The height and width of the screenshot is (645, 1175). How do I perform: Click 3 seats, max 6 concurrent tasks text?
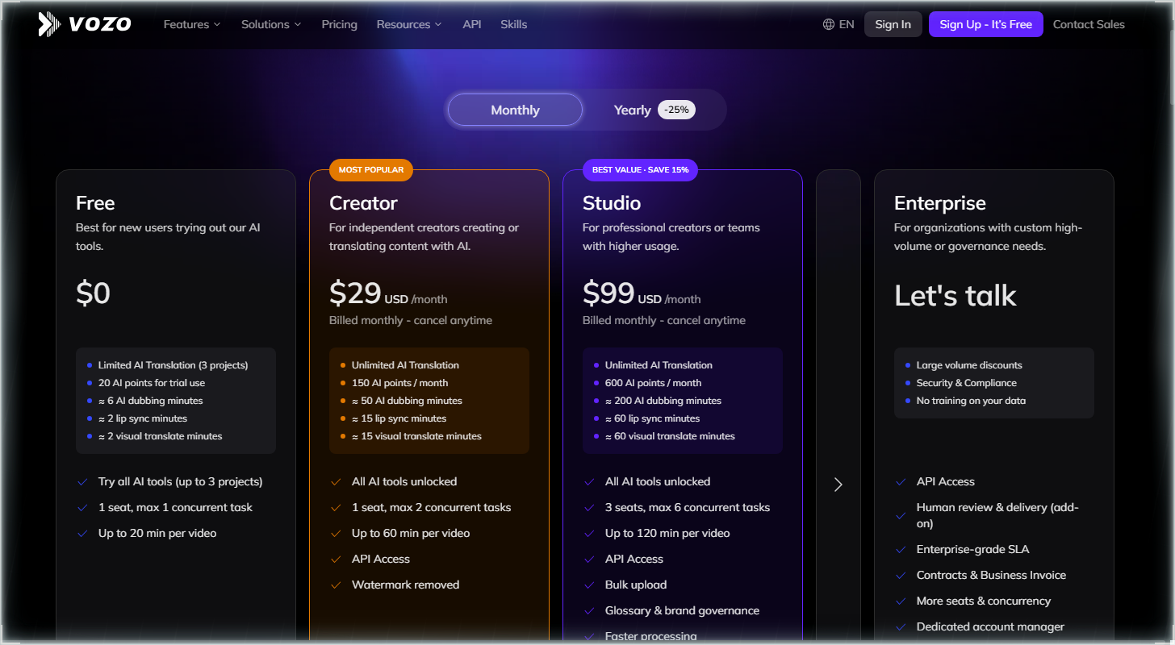tap(688, 507)
